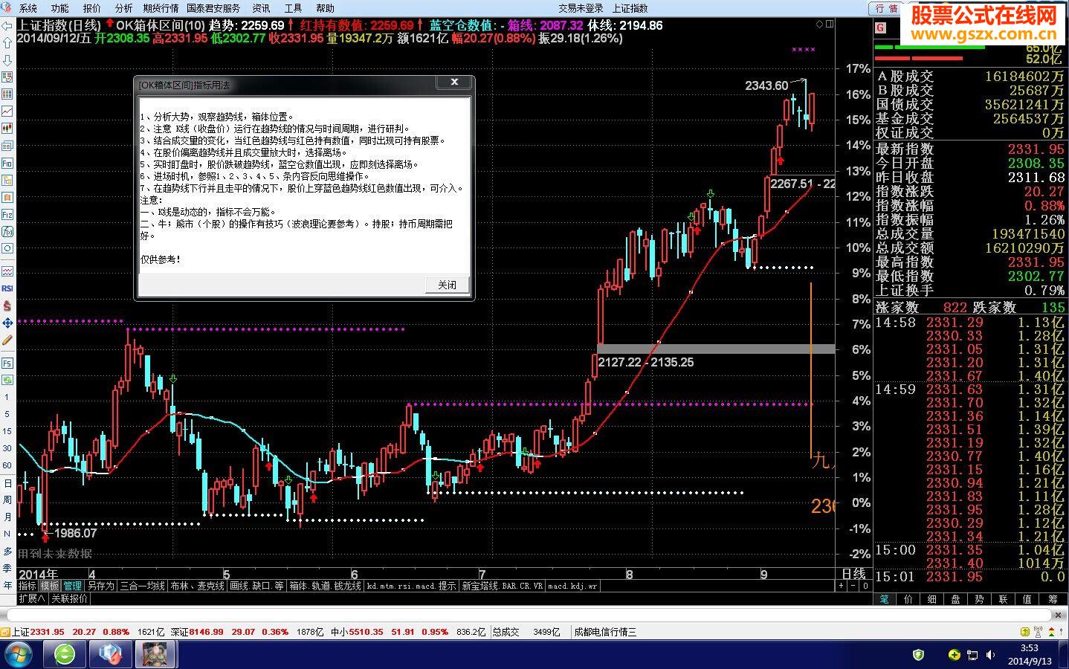
Task: Click the split-panel icon at chart top-right
Action: point(830,25)
